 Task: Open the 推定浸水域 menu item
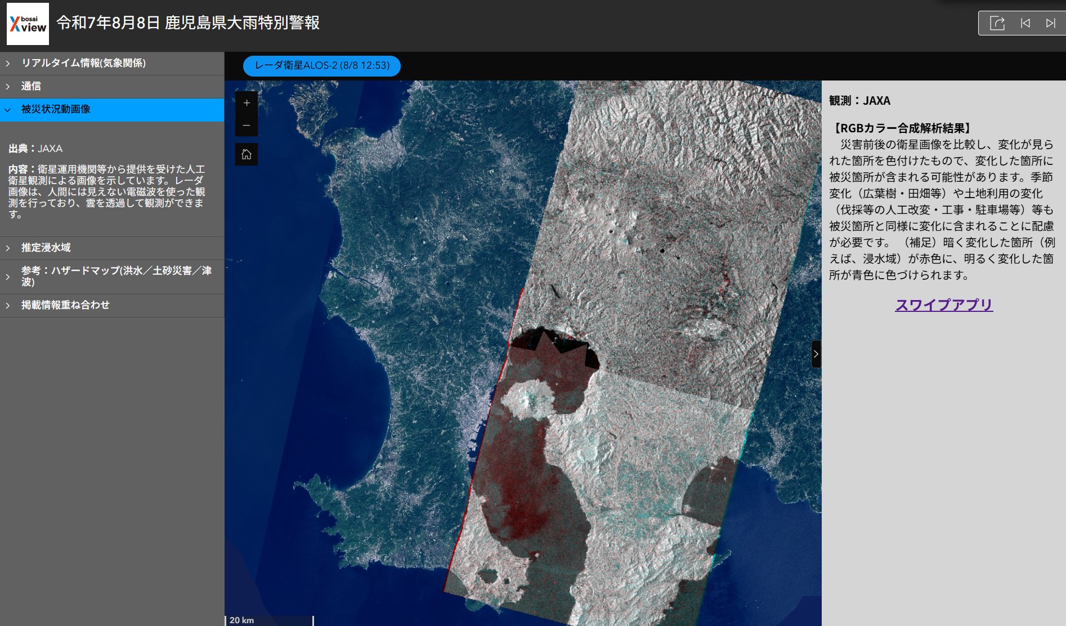[112, 248]
